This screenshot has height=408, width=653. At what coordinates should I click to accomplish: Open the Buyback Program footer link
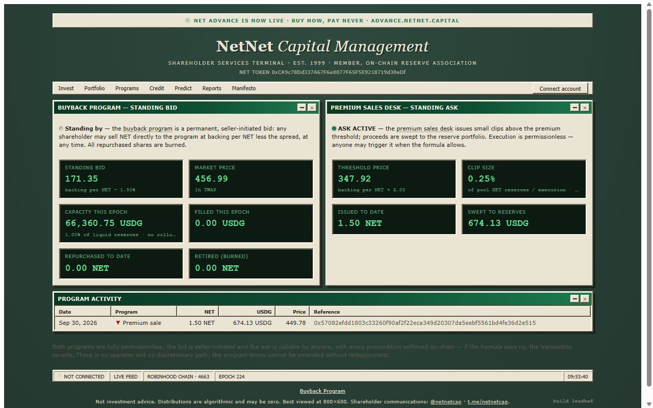click(x=322, y=391)
